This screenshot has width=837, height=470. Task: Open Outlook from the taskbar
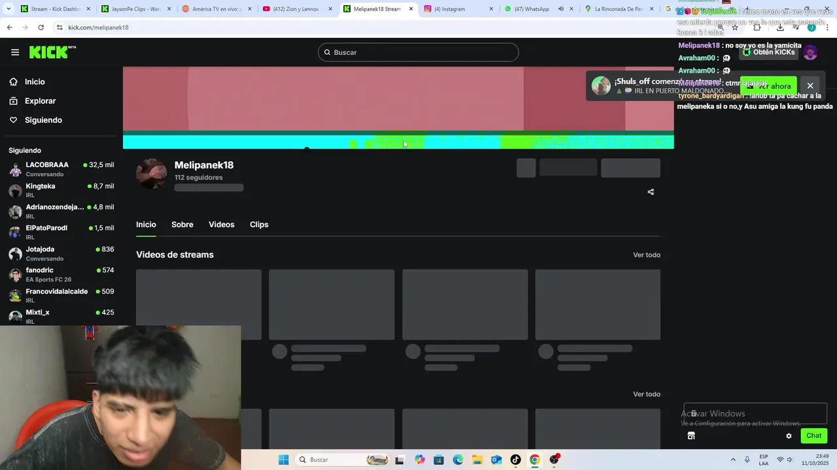496,460
